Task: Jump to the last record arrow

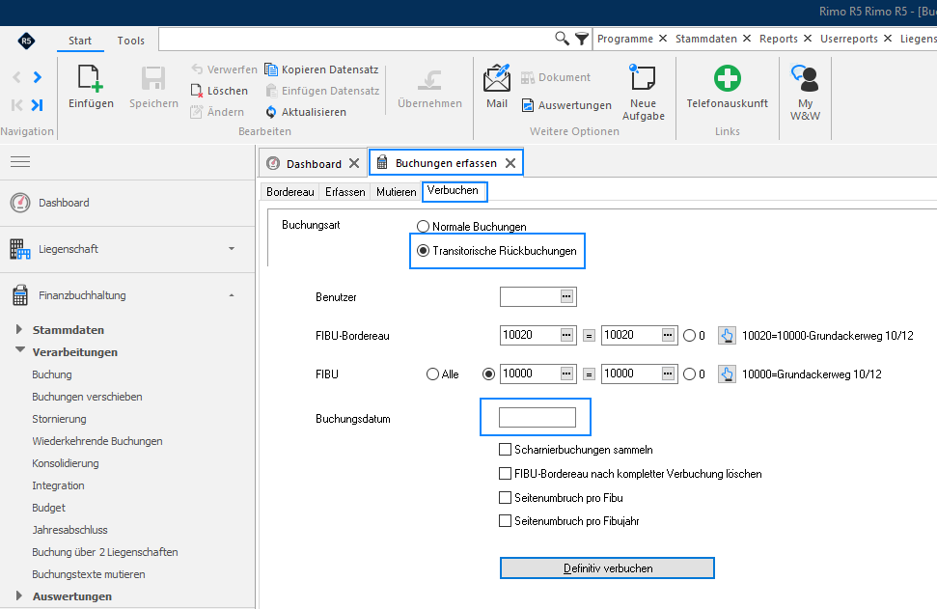Action: point(38,105)
